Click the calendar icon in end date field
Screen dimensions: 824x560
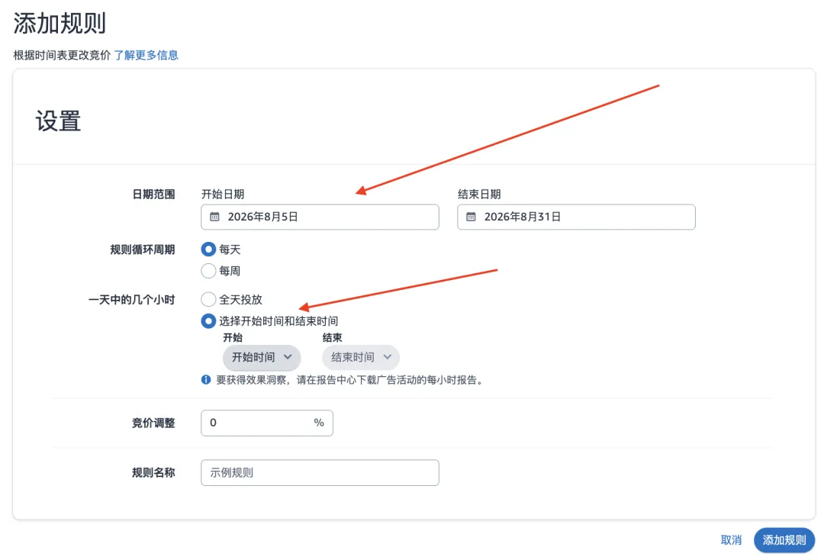(x=471, y=217)
